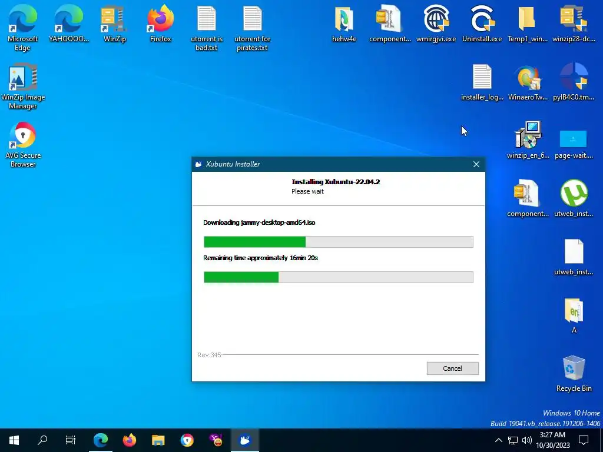Select the utorrent for pirates.txt file
Screen dimensions: 603x452
tap(252, 28)
